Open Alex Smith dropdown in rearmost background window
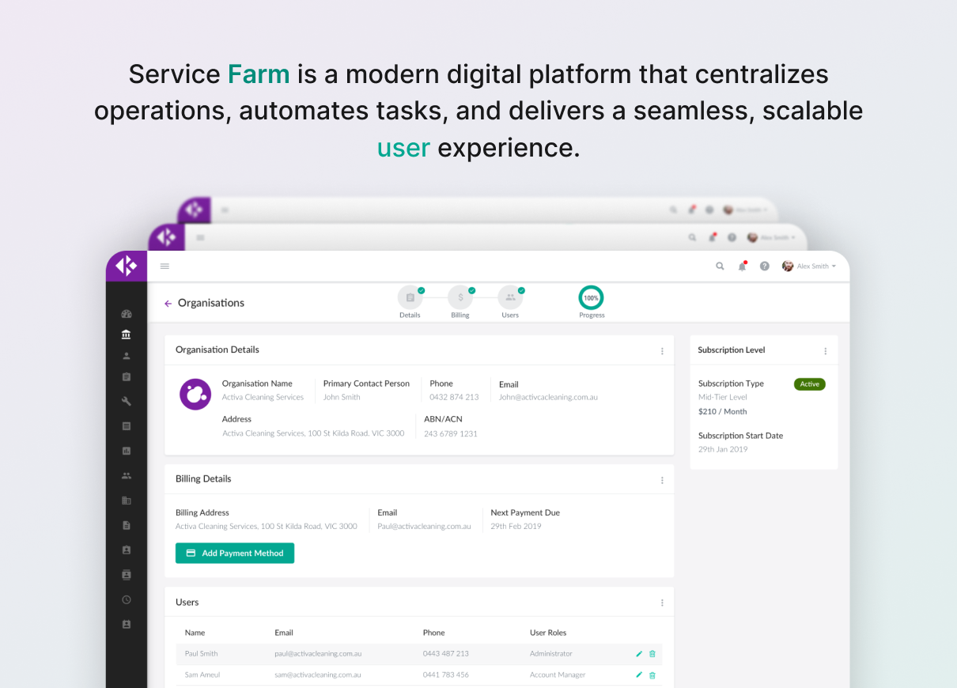 tap(746, 210)
